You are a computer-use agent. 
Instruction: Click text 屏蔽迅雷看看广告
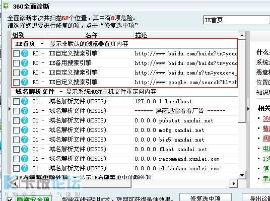pyautogui.click(x=180, y=111)
